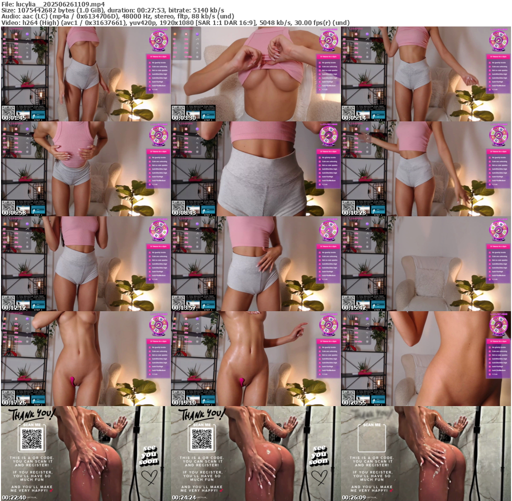The image size is (512, 501).
Task: Click the empty SCAN ME box at 00:26:09
Action: click(x=371, y=440)
